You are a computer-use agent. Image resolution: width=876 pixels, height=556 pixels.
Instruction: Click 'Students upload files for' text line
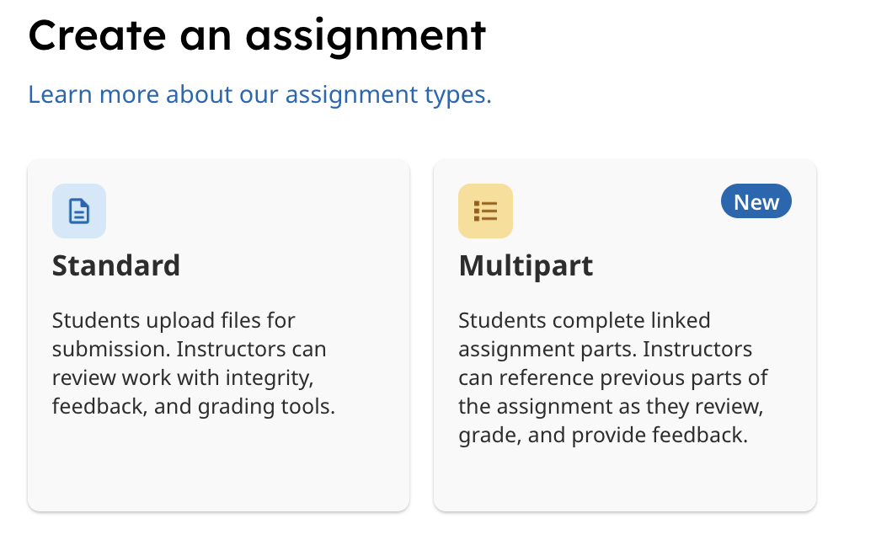tap(174, 321)
